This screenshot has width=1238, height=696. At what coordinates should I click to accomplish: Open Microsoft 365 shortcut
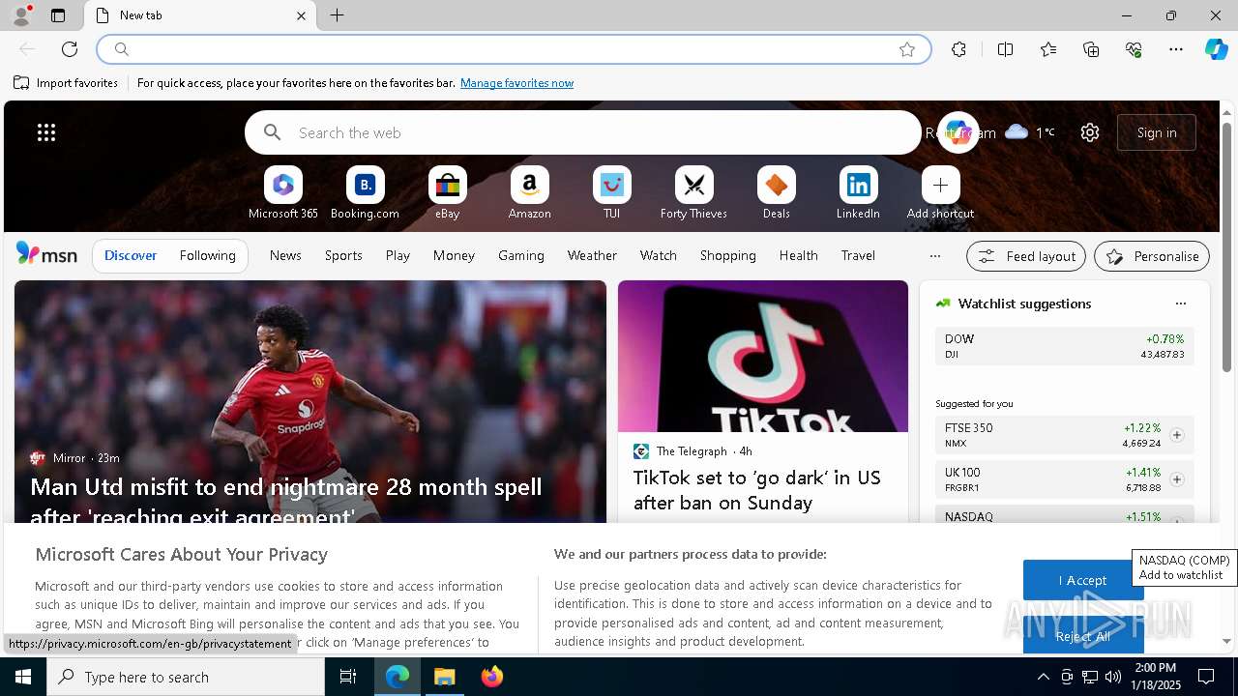coord(283,193)
